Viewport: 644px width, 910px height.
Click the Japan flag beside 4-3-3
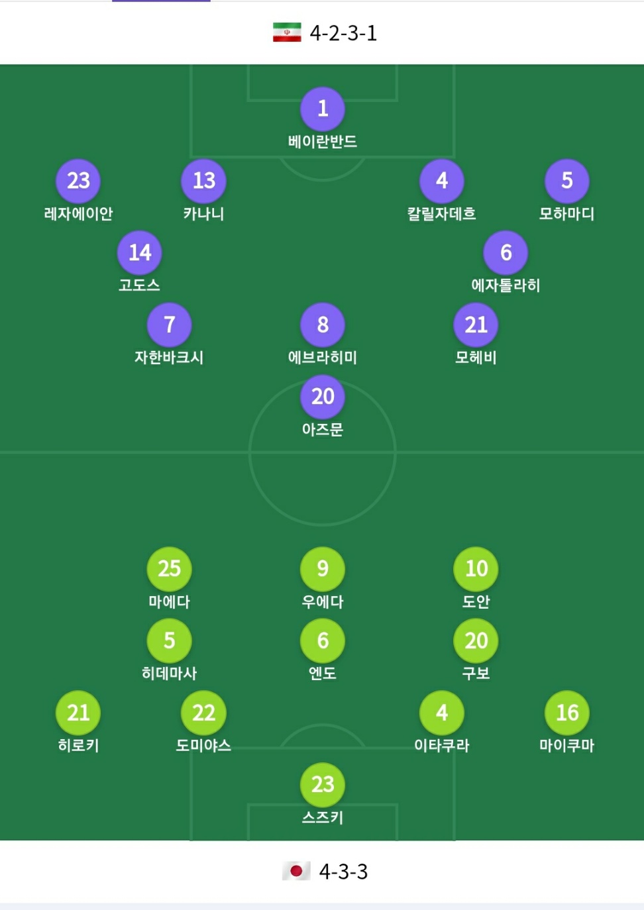coord(296,871)
